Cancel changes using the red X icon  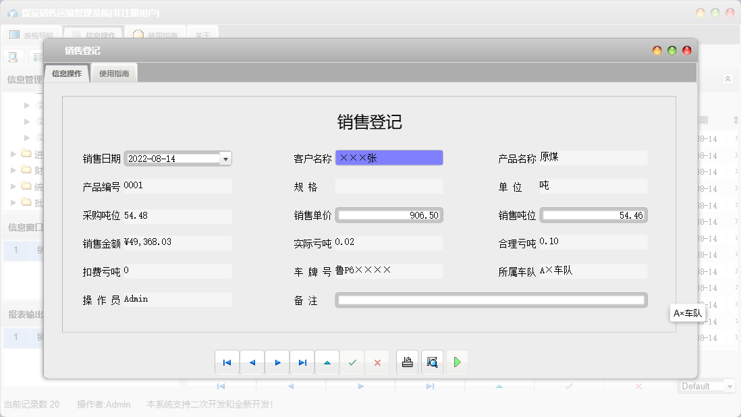377,362
